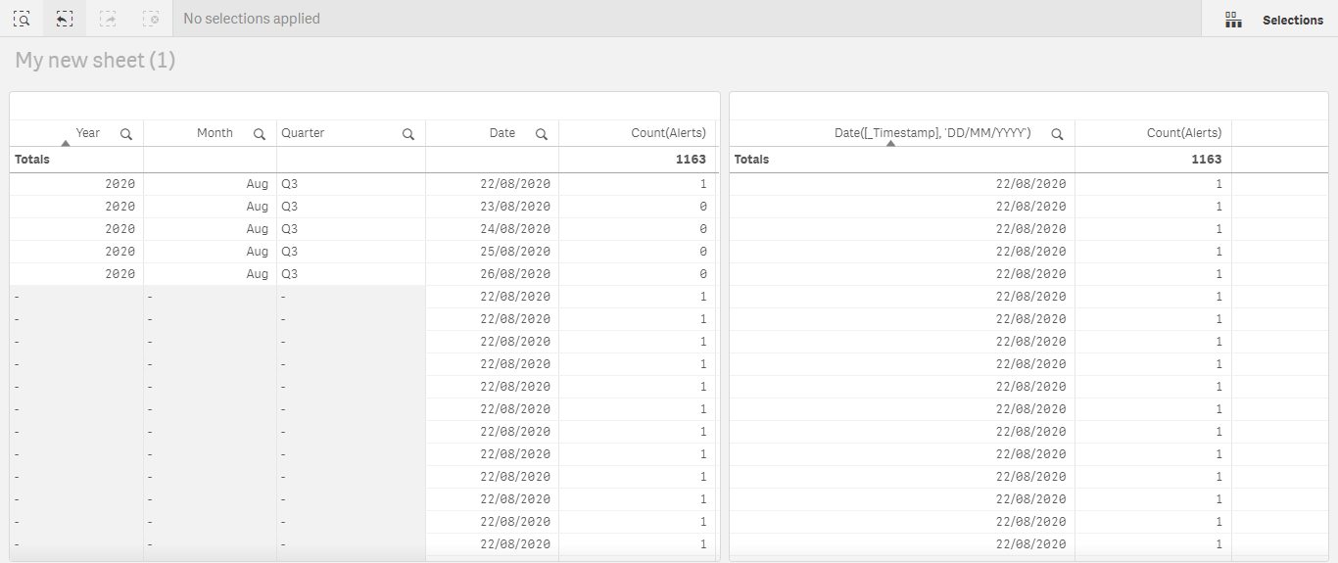
Task: Sort left table by Count(Alerts) header
Action: (668, 133)
